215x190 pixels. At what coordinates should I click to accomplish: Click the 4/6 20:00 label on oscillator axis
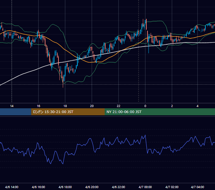92,187
